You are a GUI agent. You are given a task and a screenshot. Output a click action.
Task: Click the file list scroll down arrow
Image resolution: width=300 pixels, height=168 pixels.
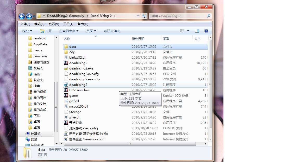tap(210, 139)
